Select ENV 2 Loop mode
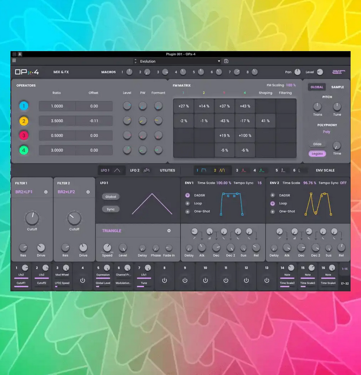The image size is (361, 375). pyautogui.click(x=272, y=204)
